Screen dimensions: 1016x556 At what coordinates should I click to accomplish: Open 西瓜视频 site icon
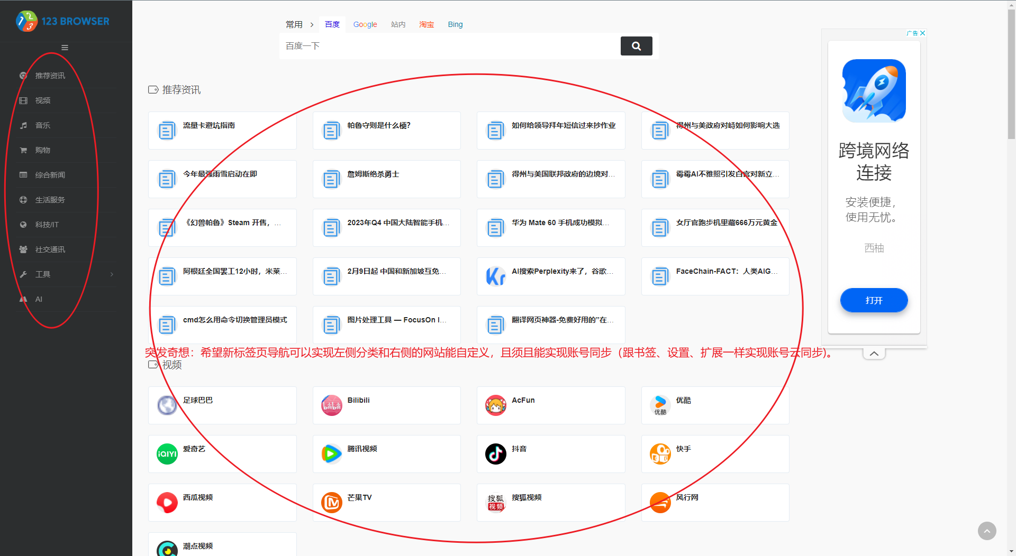pyautogui.click(x=167, y=503)
